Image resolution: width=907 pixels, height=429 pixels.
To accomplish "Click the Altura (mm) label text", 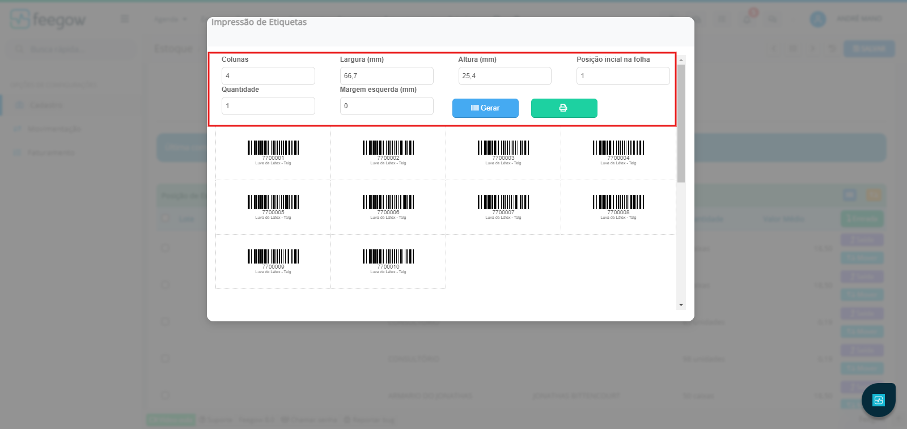I will 477,60.
